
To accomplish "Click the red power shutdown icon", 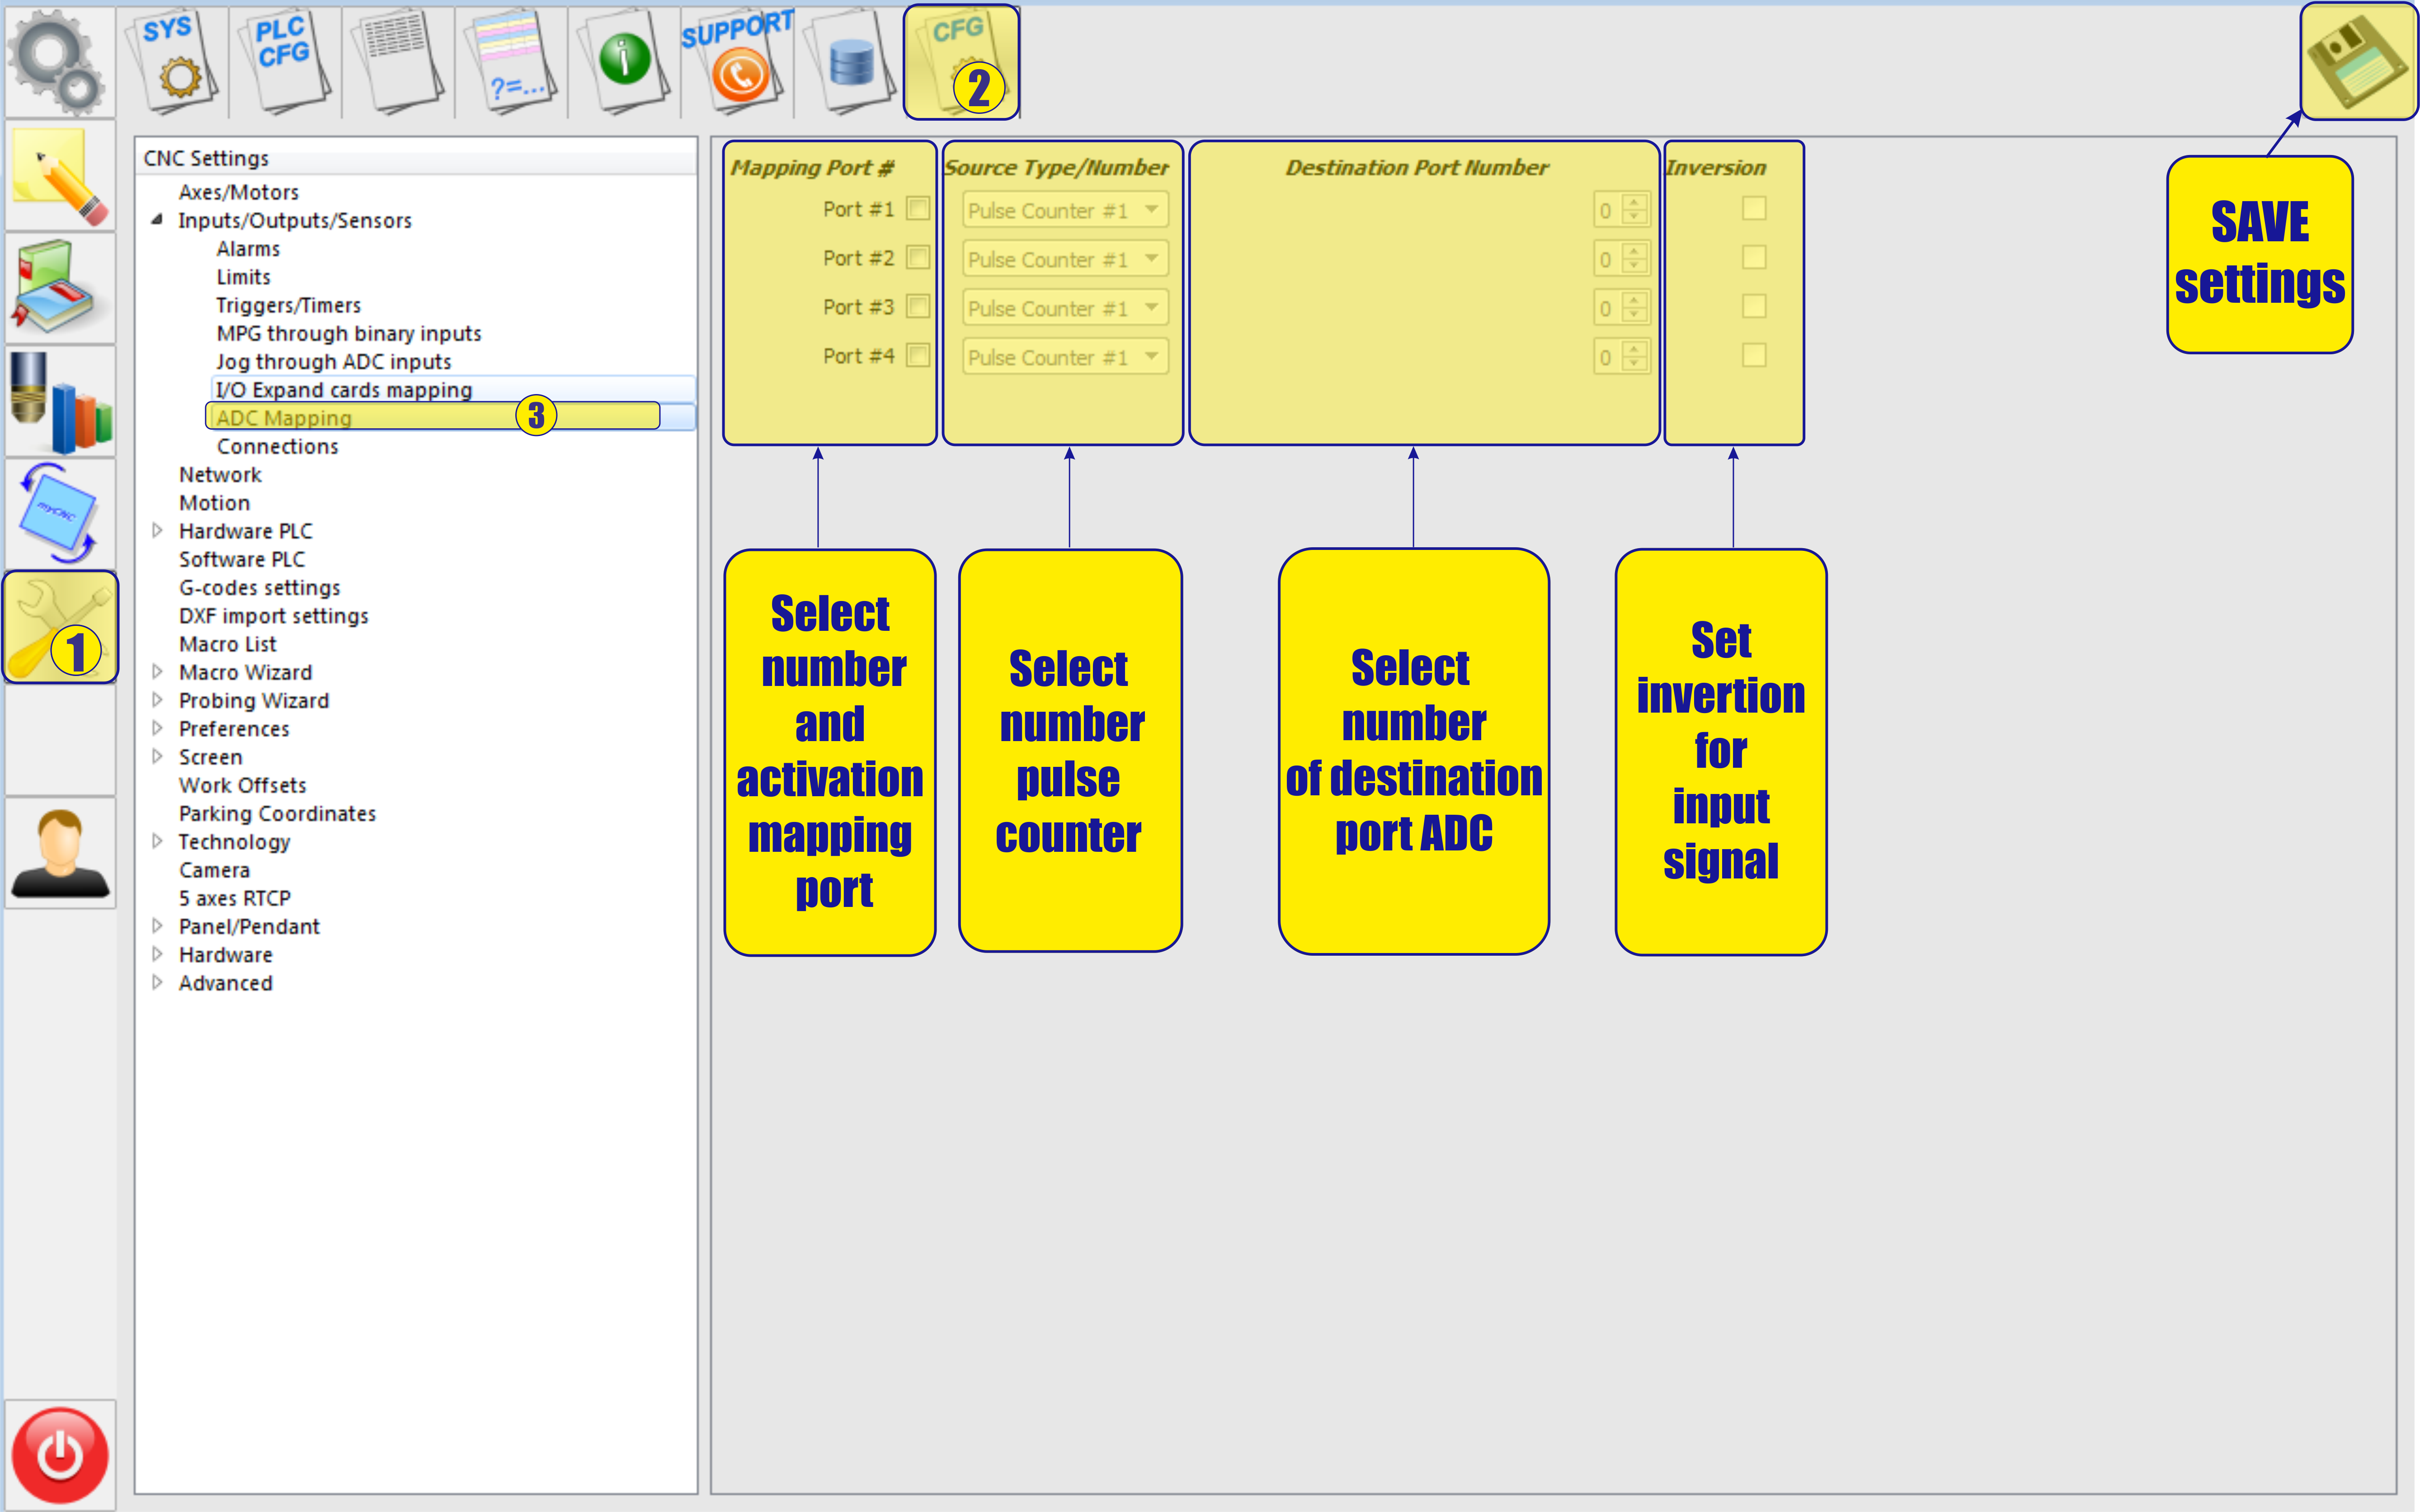I will pos(60,1455).
